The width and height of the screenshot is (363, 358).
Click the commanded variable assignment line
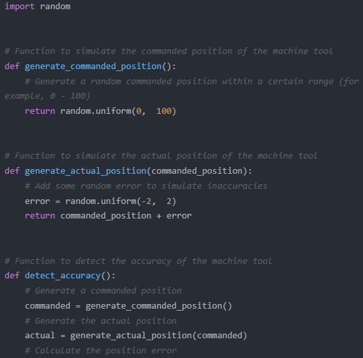coord(128,306)
